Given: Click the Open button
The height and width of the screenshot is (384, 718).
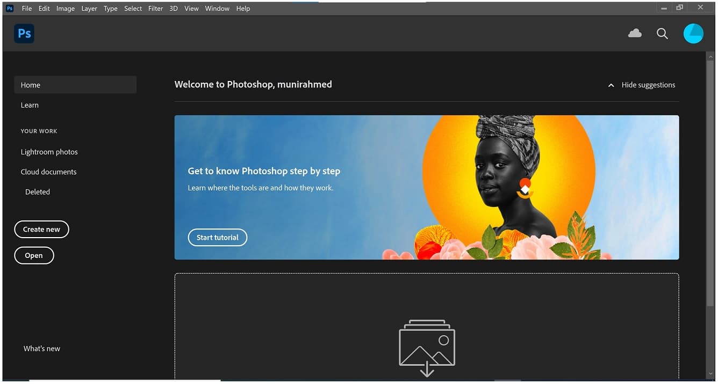Looking at the screenshot, I should 34,255.
